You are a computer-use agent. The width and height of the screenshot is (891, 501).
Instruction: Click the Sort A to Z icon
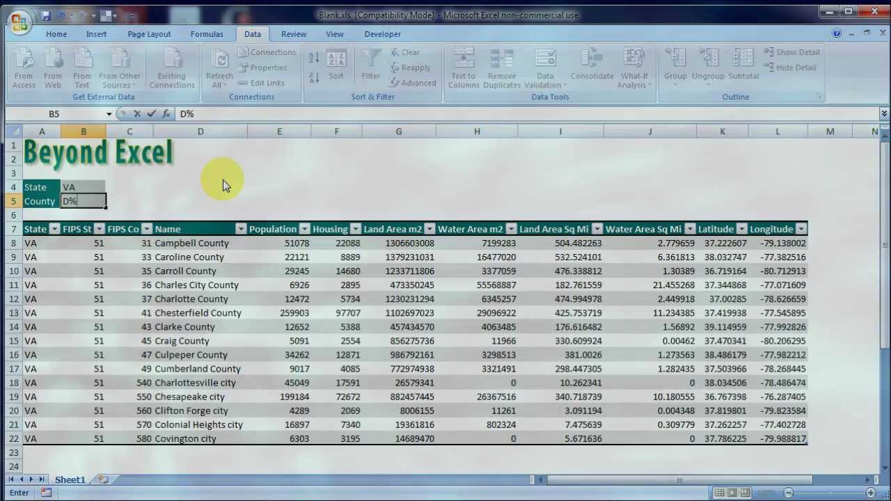[314, 59]
